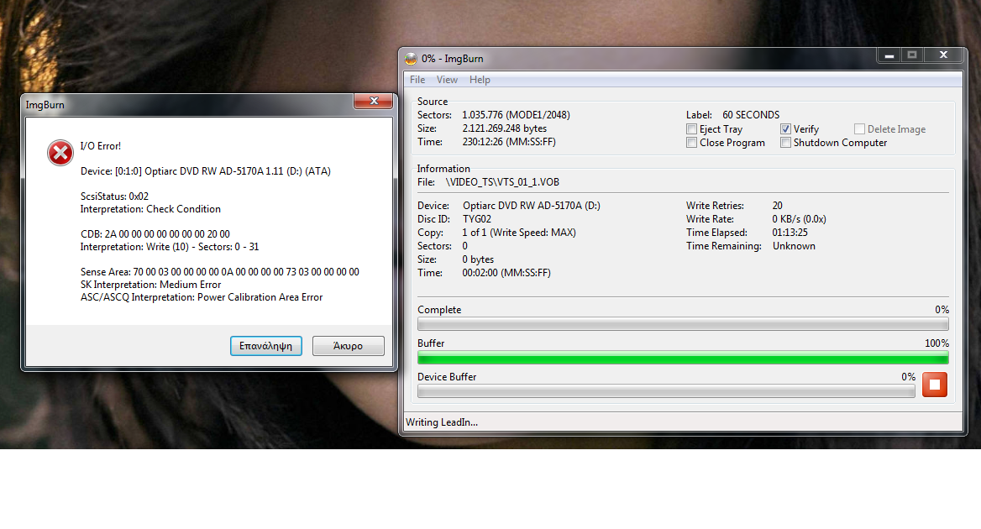Click the Source Size value 2.121.269.248 bytes
Image resolution: width=981 pixels, height=529 pixels.
click(504, 128)
